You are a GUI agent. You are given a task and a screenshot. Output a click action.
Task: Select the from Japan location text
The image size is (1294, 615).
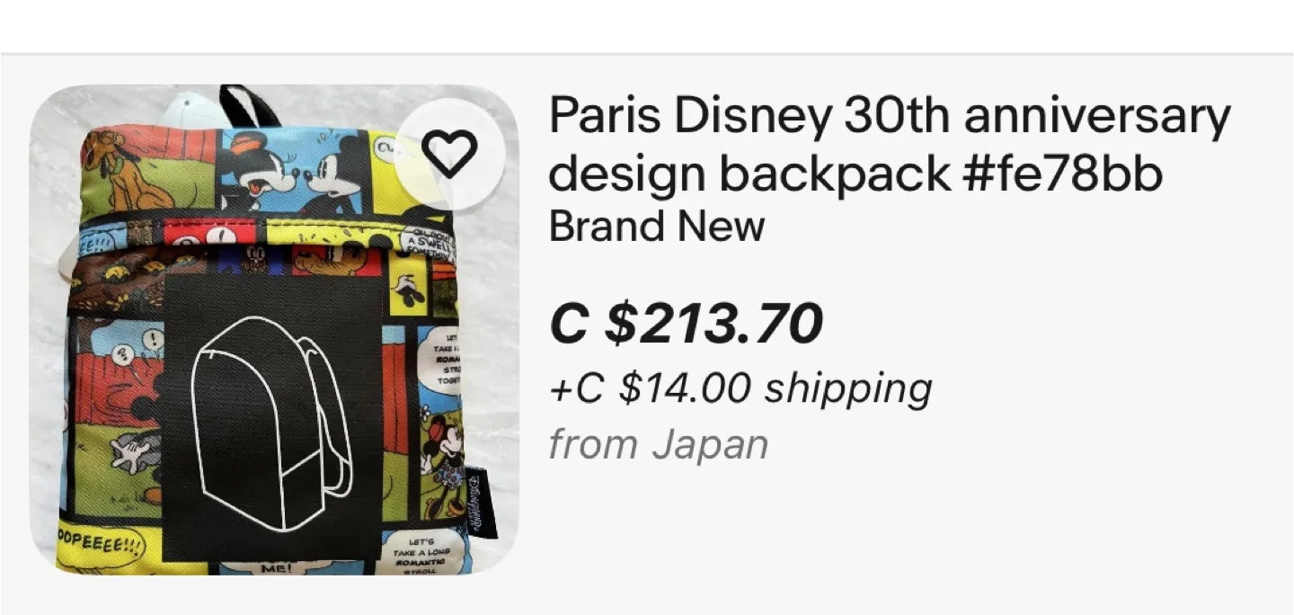(x=659, y=442)
